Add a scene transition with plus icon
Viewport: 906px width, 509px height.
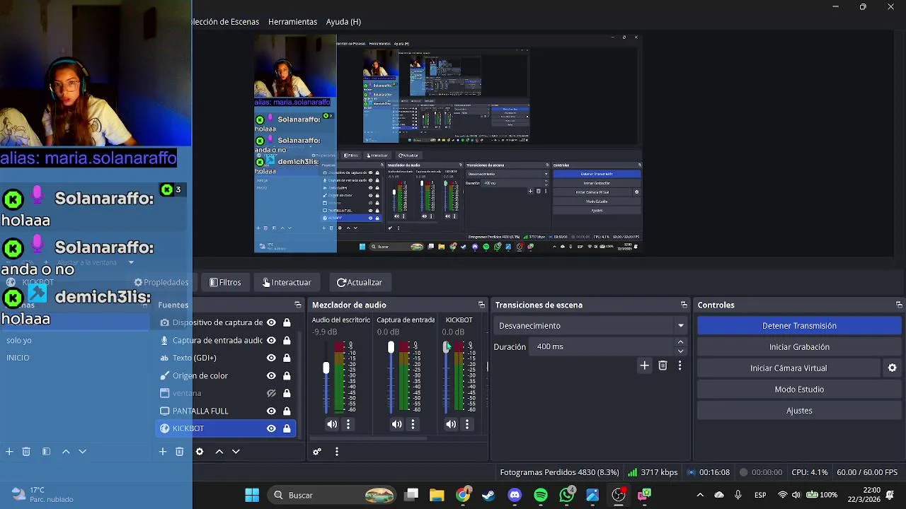(644, 365)
